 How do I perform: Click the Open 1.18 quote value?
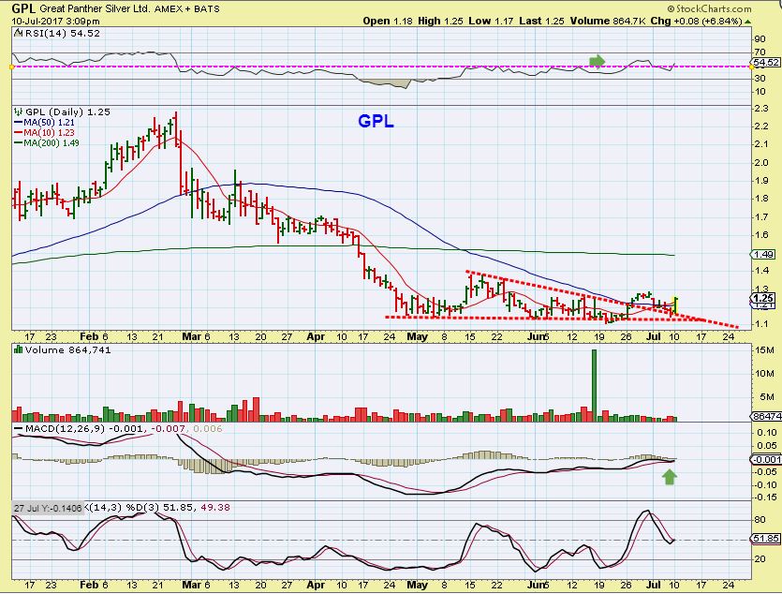coord(388,21)
